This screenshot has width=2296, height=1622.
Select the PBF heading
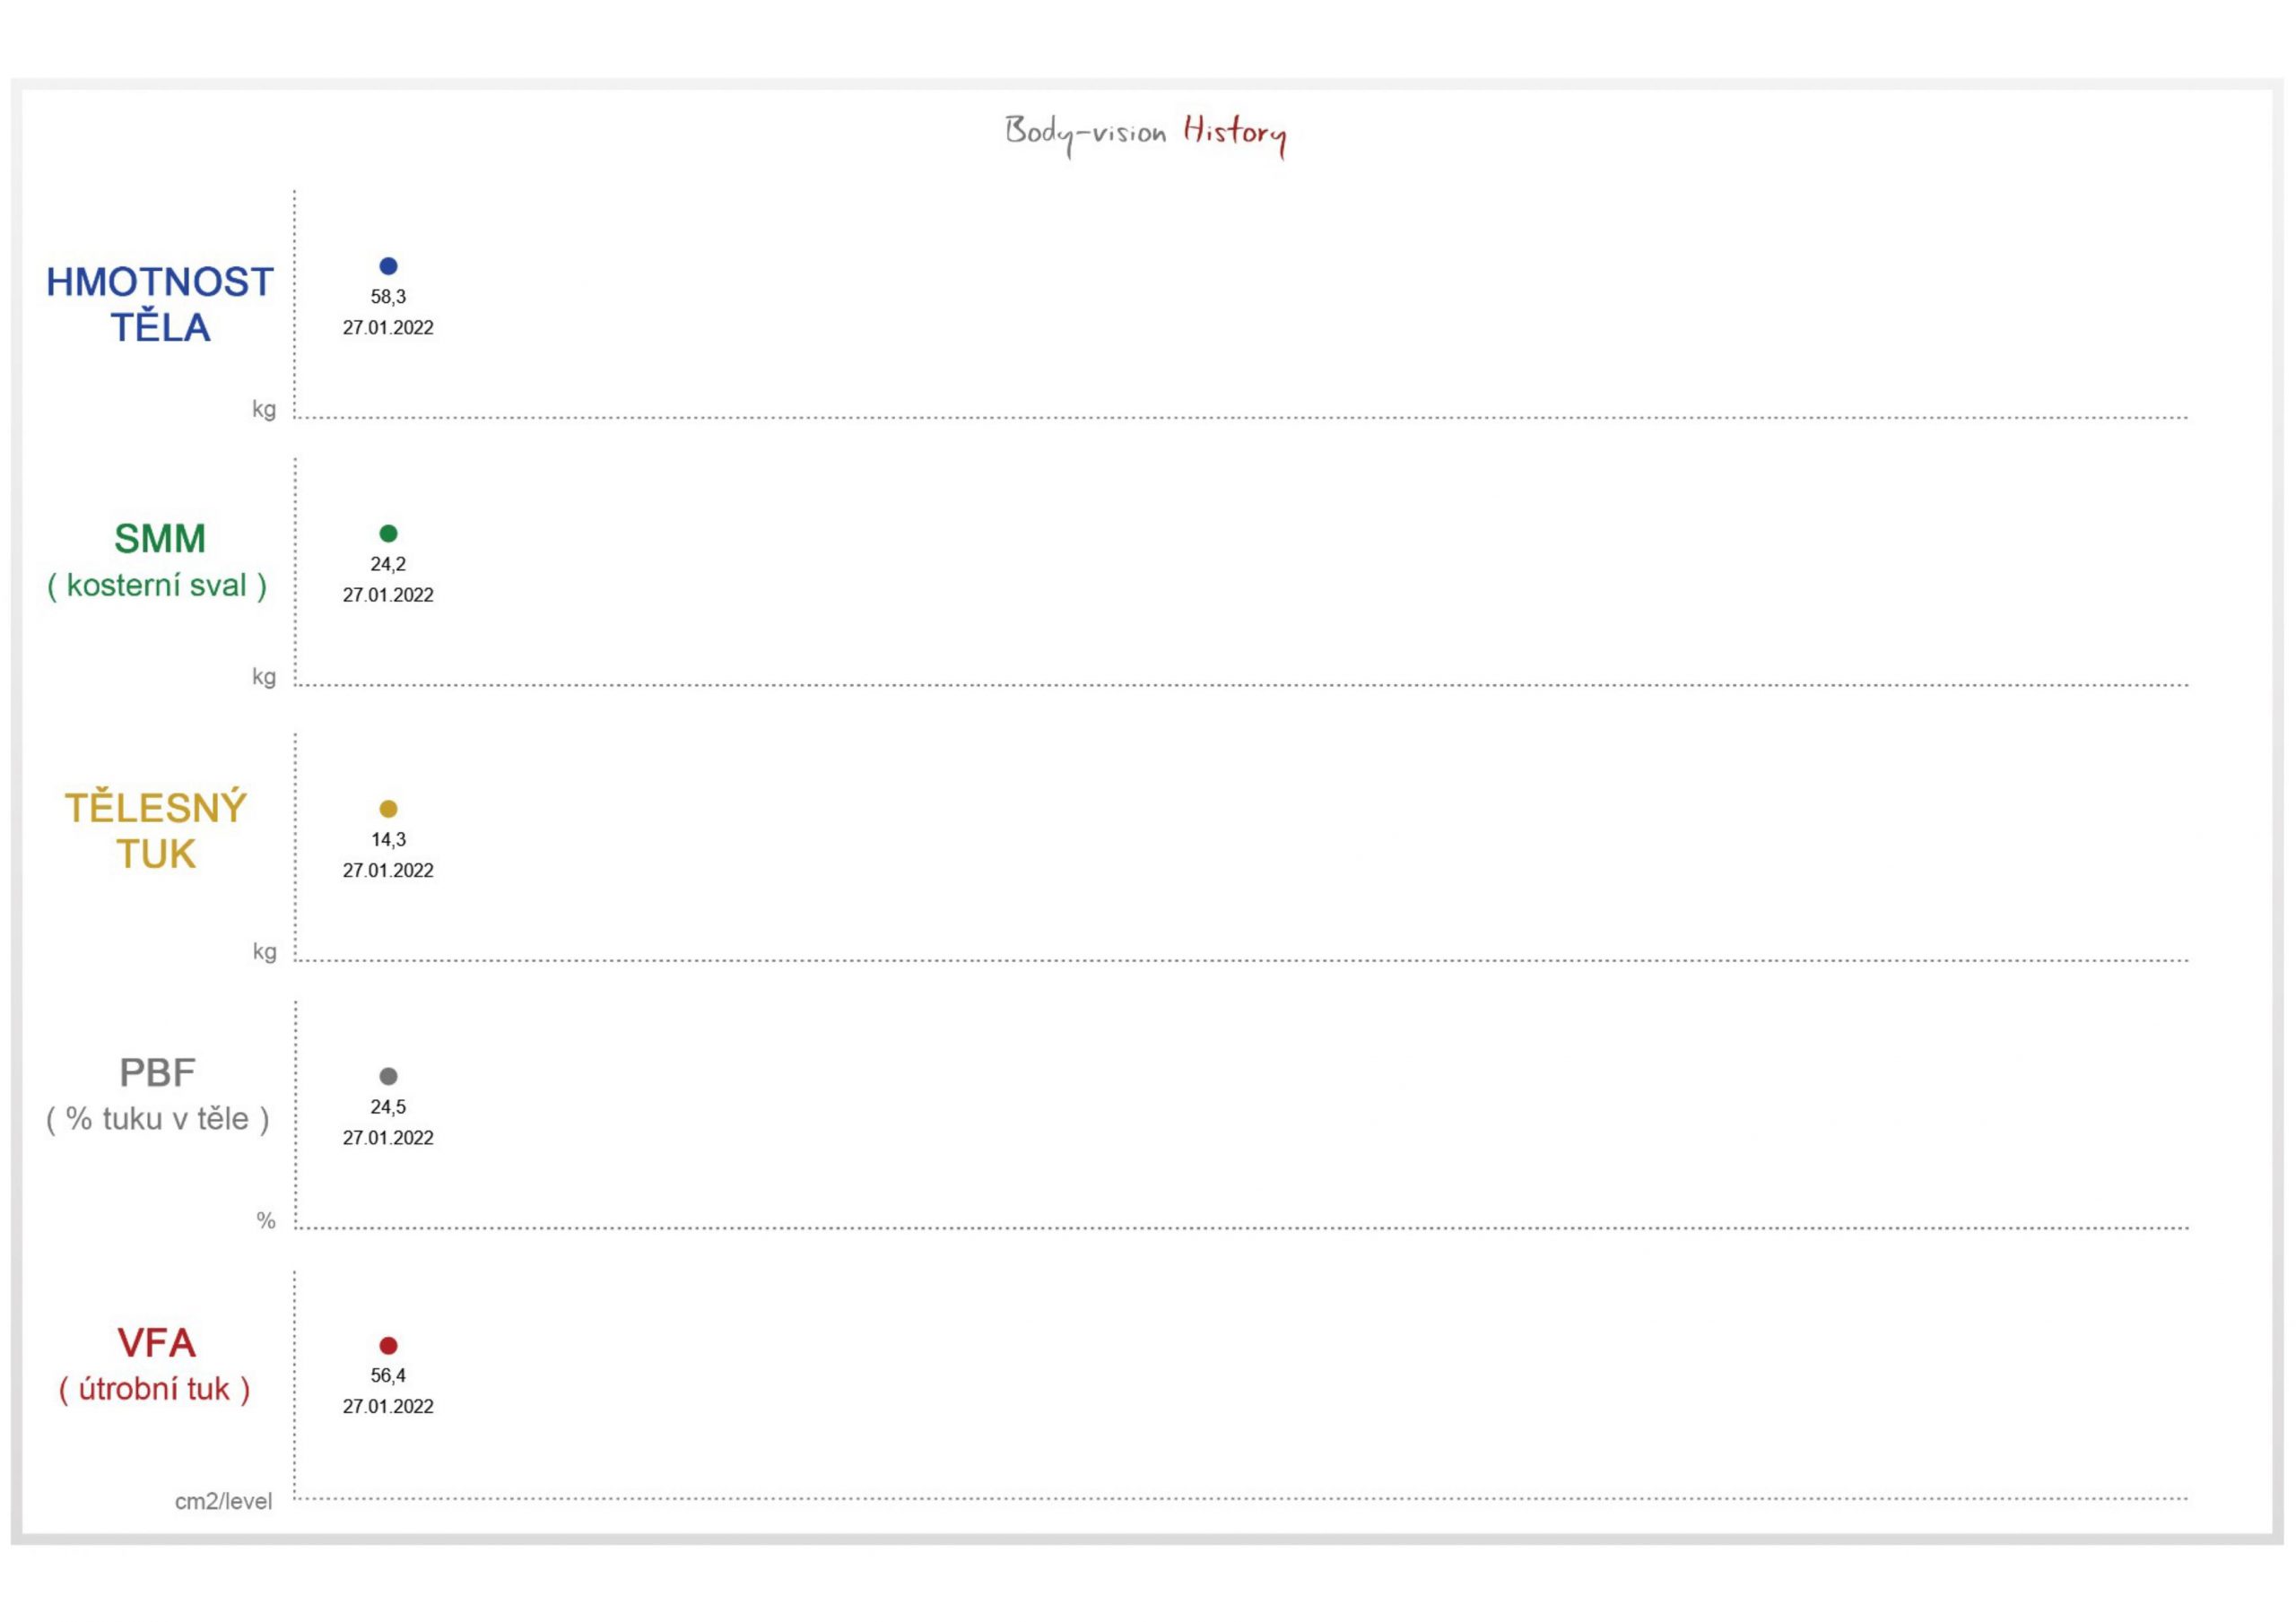pyautogui.click(x=157, y=1073)
